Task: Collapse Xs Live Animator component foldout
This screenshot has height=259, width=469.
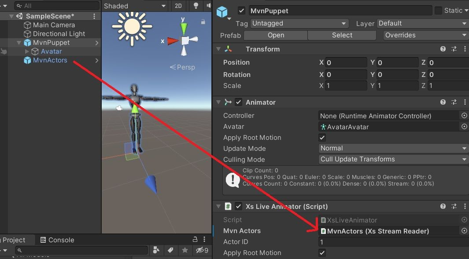Action: click(x=218, y=206)
